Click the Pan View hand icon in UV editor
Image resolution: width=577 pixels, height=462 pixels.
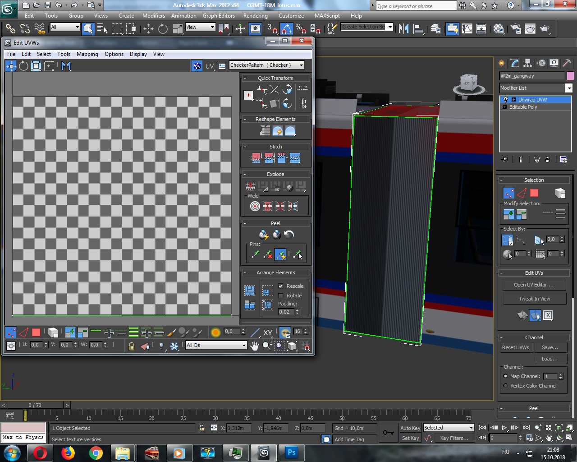click(255, 346)
